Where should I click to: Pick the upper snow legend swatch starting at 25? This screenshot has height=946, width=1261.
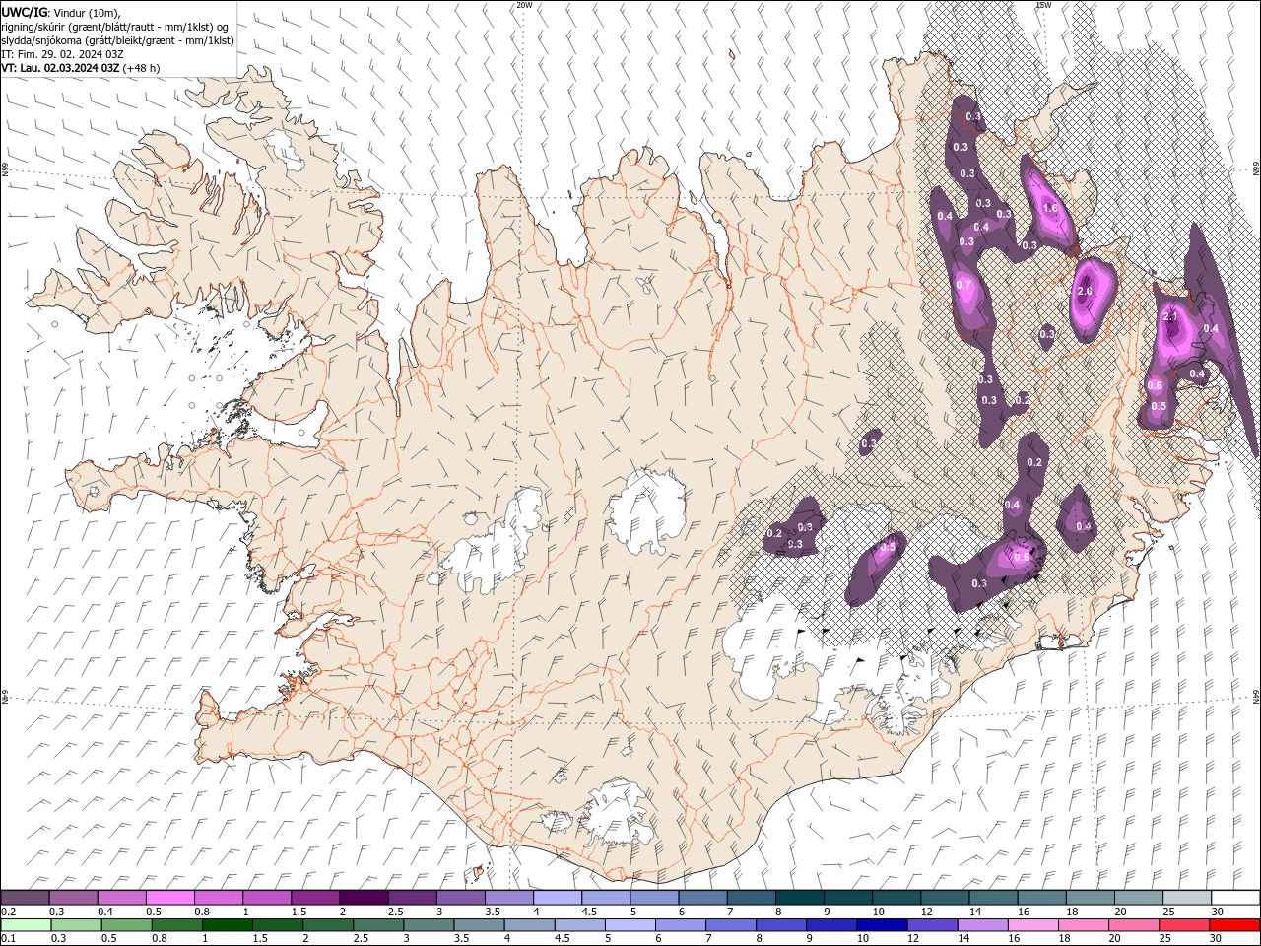point(1186,898)
